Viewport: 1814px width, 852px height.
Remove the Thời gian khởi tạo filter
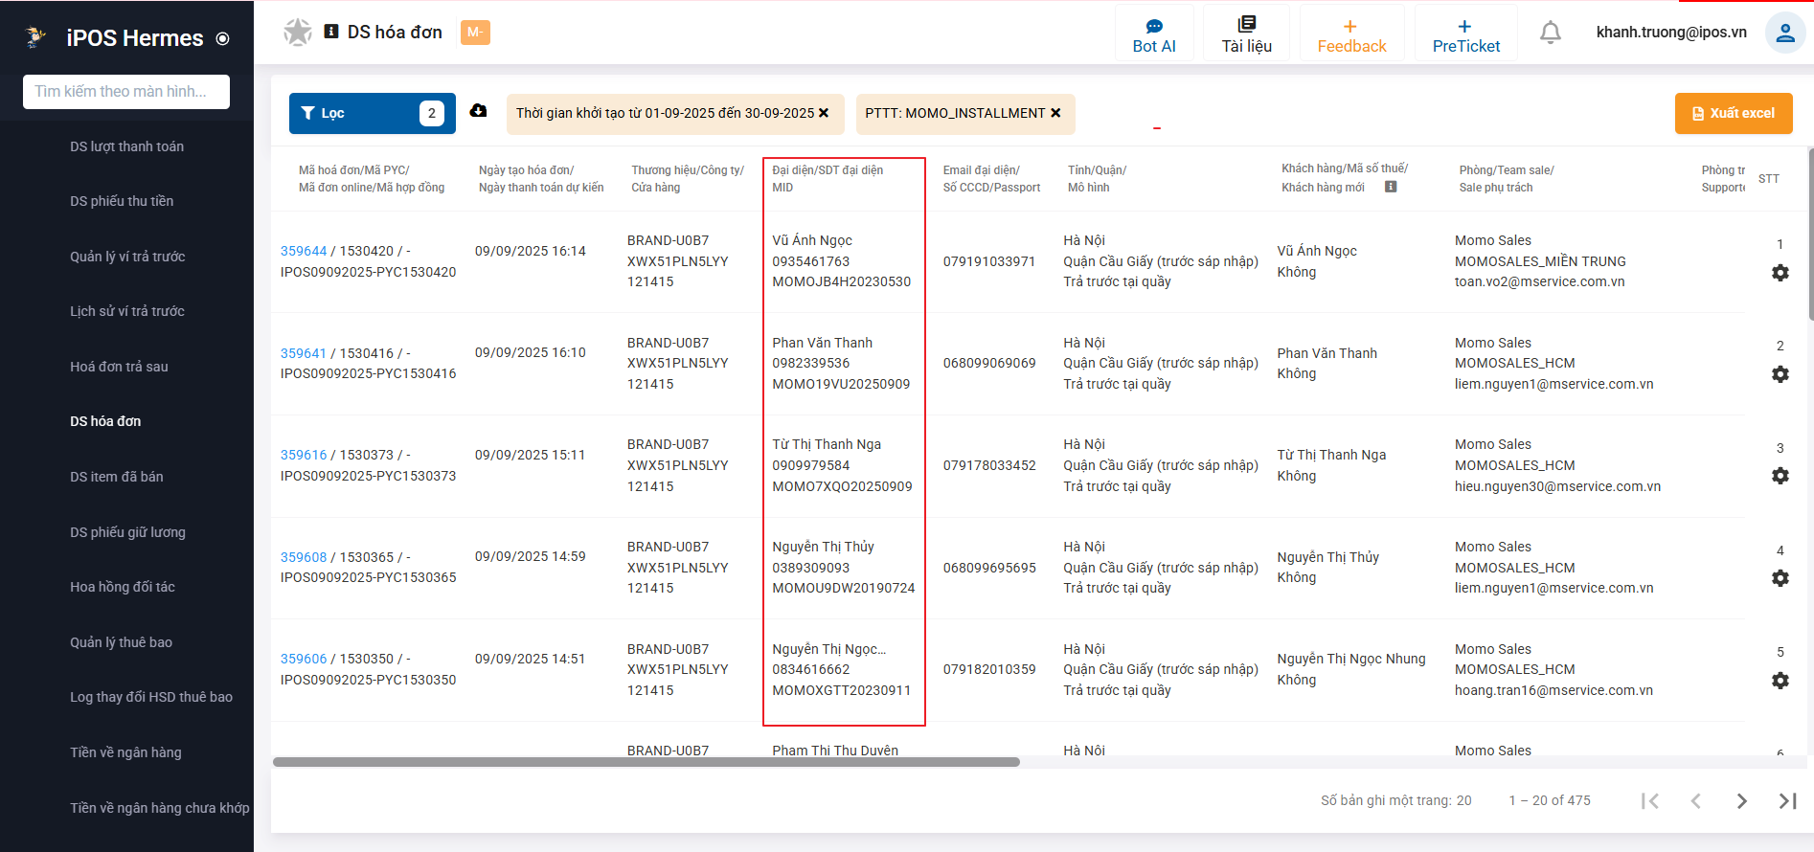(x=824, y=113)
